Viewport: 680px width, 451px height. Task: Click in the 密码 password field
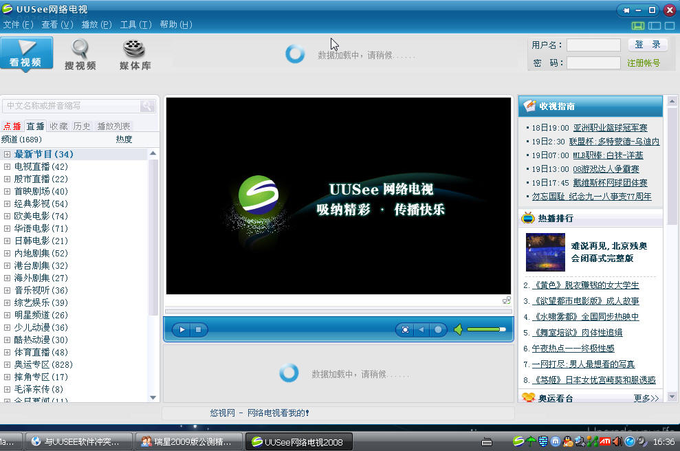[x=593, y=63]
